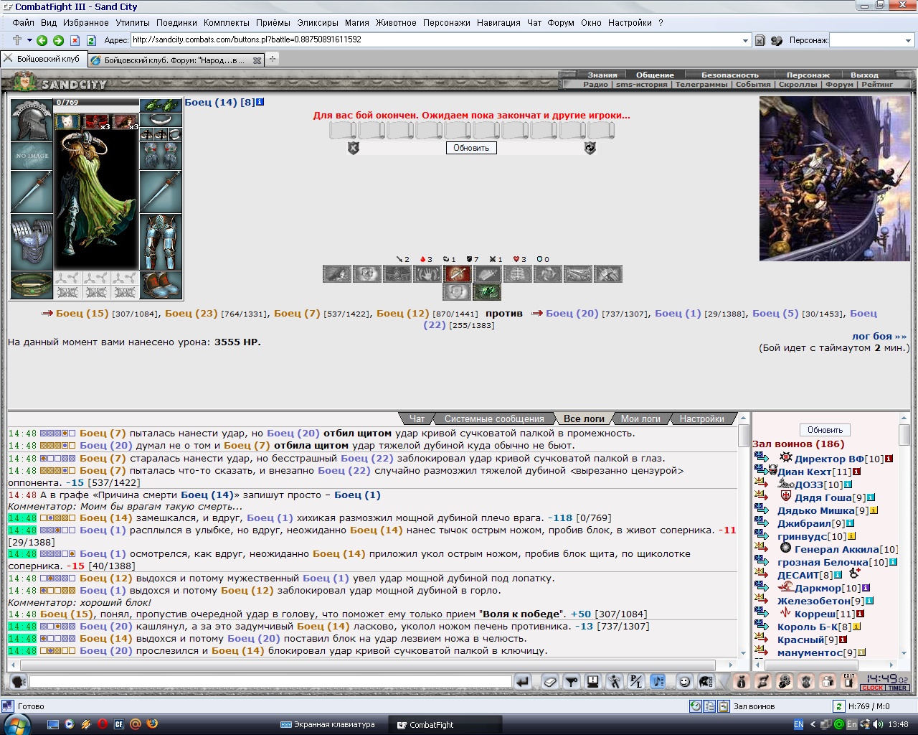Open player Генерал Аккила in user list

coord(836,549)
